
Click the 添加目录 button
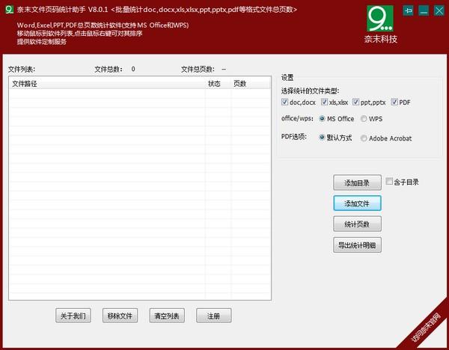tap(357, 182)
